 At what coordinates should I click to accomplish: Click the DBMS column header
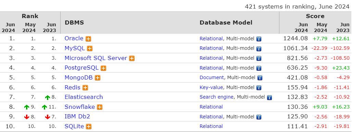click(x=74, y=23)
